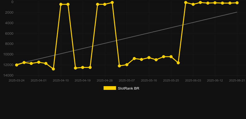This screenshot has width=246, height=119.
Task: Click the x-axis label 2025-05-16
Action: (149, 81)
